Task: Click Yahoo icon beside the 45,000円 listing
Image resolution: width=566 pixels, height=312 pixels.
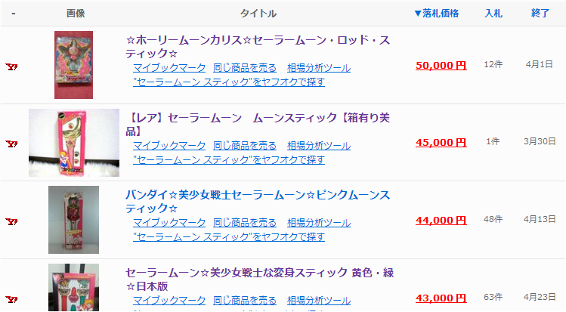Action: [x=11, y=144]
